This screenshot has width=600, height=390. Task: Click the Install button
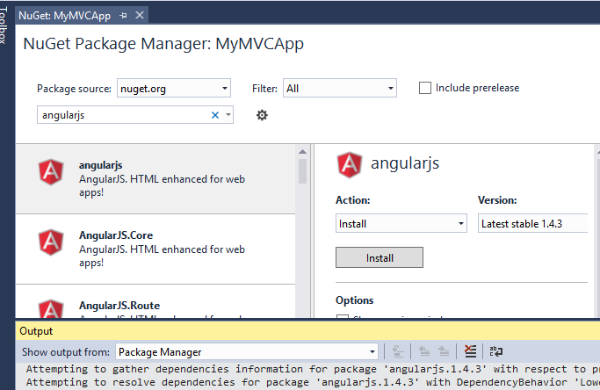[380, 257]
